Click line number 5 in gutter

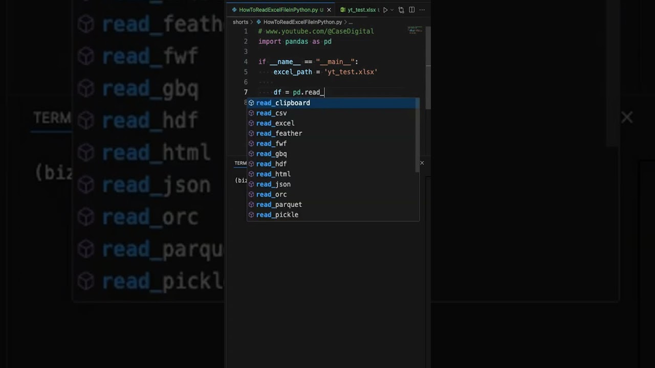[x=246, y=72]
